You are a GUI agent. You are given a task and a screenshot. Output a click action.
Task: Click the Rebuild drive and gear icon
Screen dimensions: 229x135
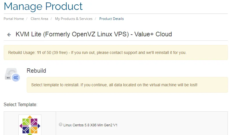[12, 75]
